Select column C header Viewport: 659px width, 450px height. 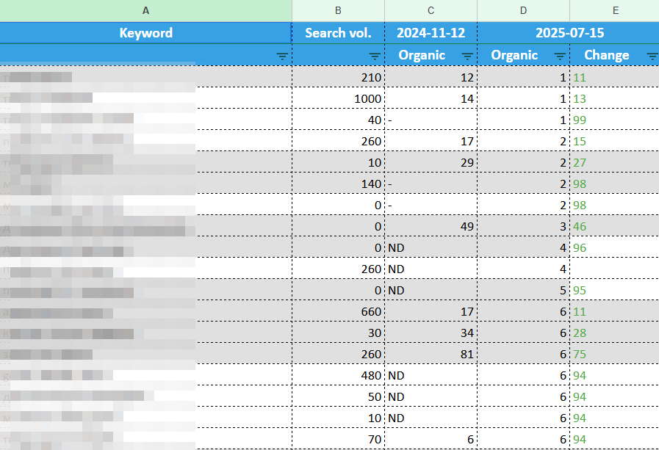point(431,10)
